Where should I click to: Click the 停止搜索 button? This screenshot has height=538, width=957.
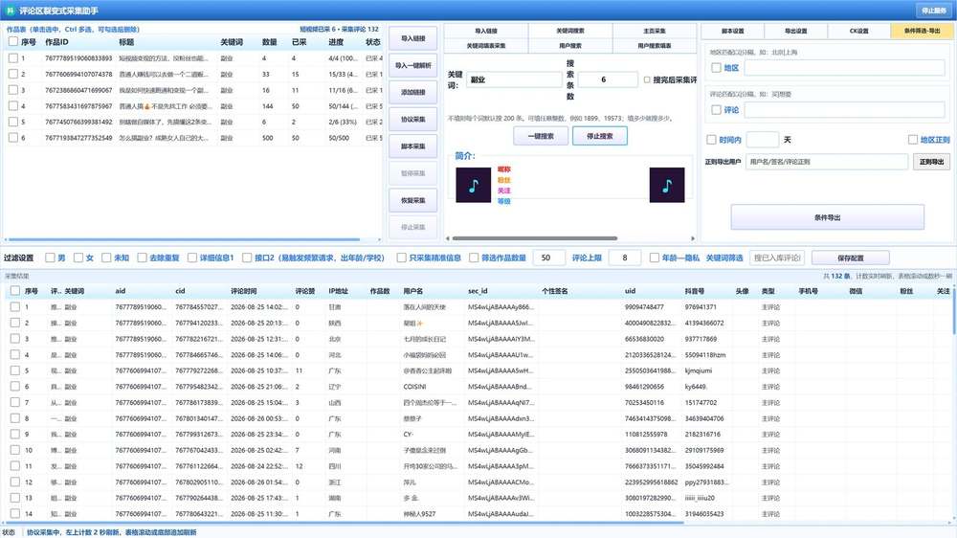click(x=599, y=136)
